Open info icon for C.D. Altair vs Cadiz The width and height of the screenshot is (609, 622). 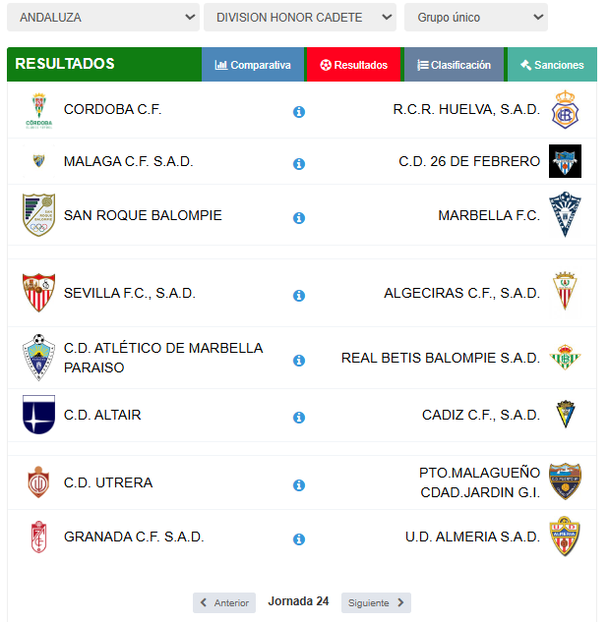tap(299, 418)
